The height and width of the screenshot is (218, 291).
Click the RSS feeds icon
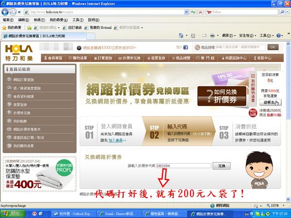coord(193,35)
